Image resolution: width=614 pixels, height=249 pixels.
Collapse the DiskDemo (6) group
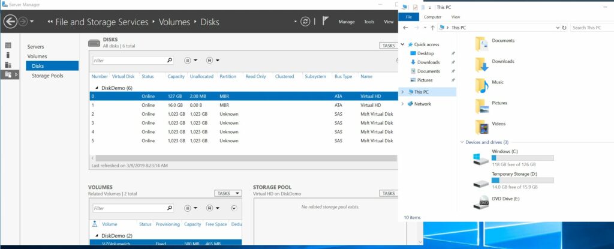coord(97,88)
